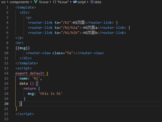This screenshot has width=162, height=122.
Task: Open the components breadcrumb folder
Action: [19, 2]
